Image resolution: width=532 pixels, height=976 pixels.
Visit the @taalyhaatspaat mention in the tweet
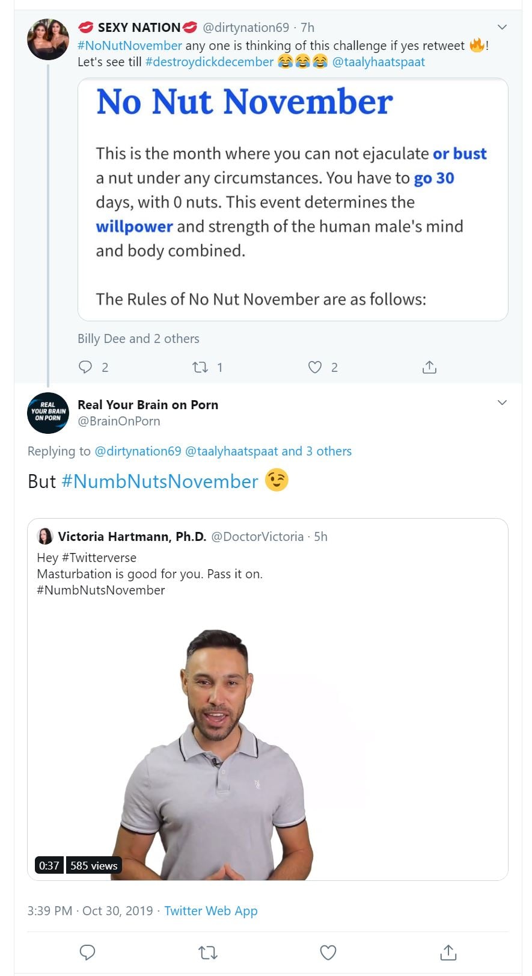379,62
